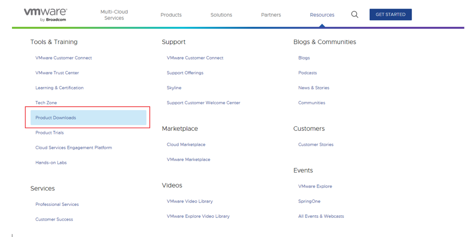This screenshot has width=473, height=237.
Task: Open the Podcasts link
Action: click(308, 73)
